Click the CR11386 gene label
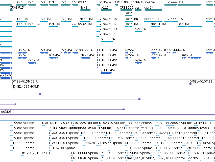 (122, 2)
